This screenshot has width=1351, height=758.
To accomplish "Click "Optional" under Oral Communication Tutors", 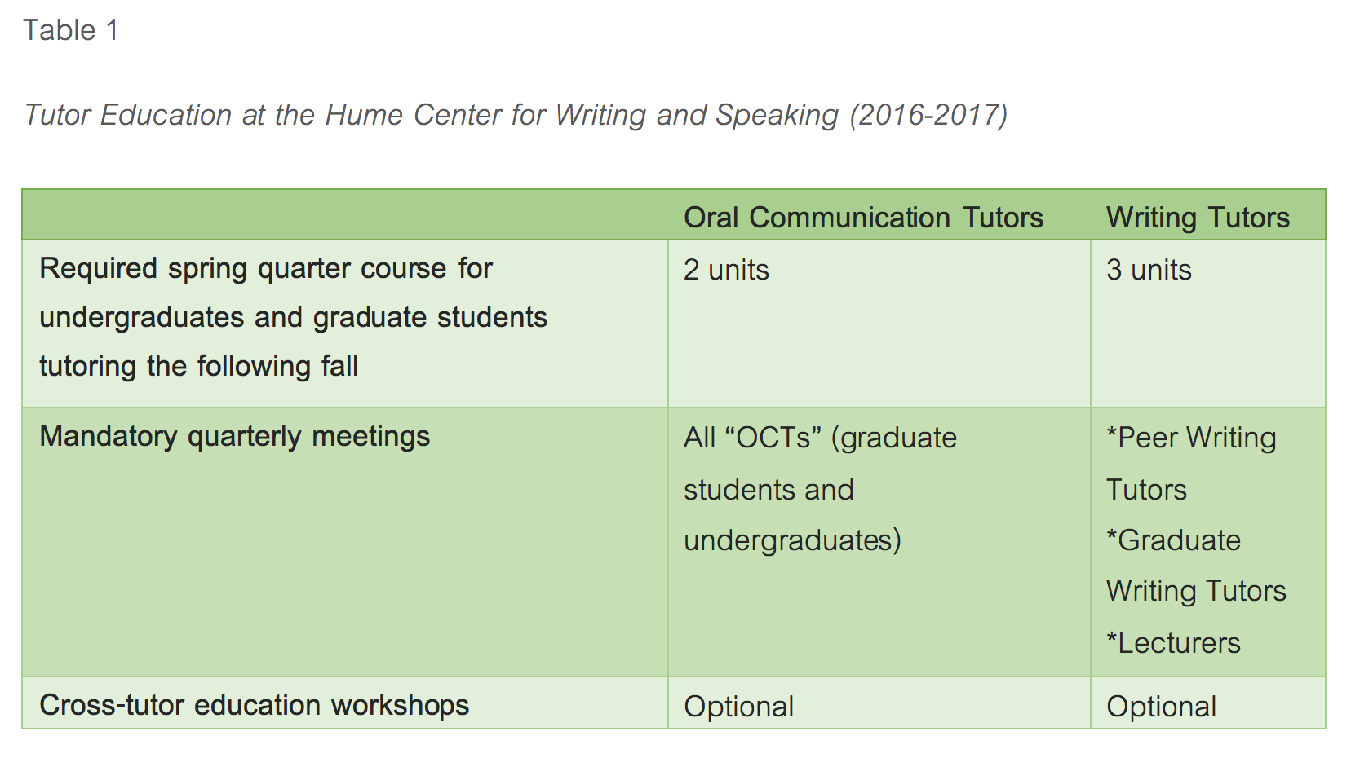I will (x=738, y=707).
